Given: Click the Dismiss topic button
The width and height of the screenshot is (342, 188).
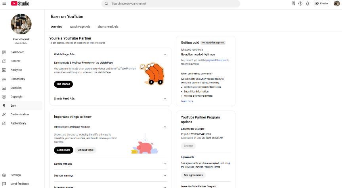Looking at the screenshot, I should (x=86, y=150).
